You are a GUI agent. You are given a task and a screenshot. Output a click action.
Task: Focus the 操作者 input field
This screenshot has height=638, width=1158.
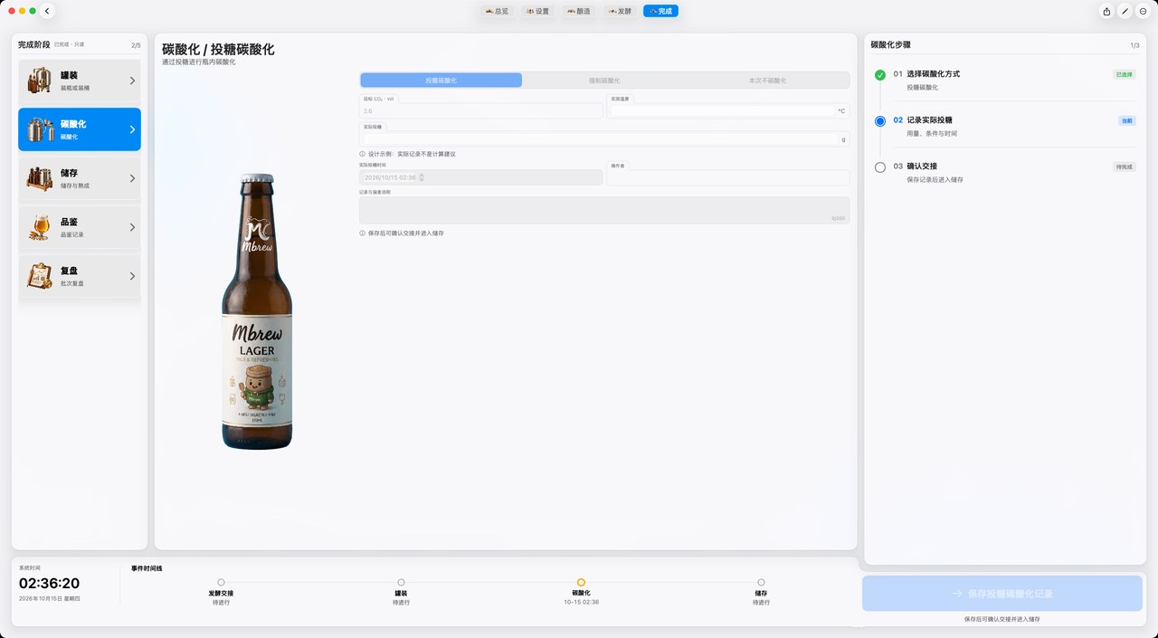pos(728,177)
